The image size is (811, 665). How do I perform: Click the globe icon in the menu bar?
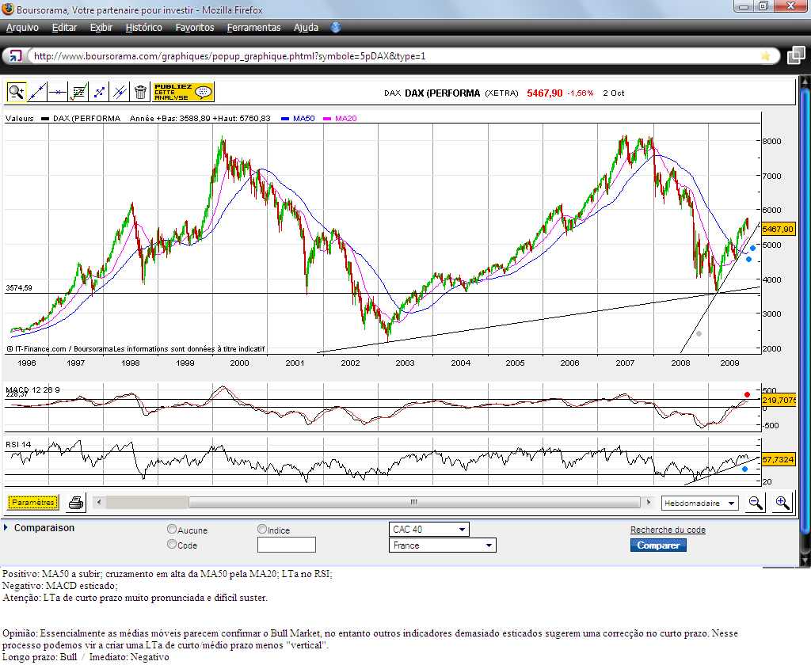(336, 28)
